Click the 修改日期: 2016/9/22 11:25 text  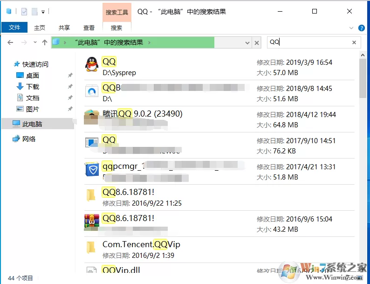pyautogui.click(x=142, y=203)
